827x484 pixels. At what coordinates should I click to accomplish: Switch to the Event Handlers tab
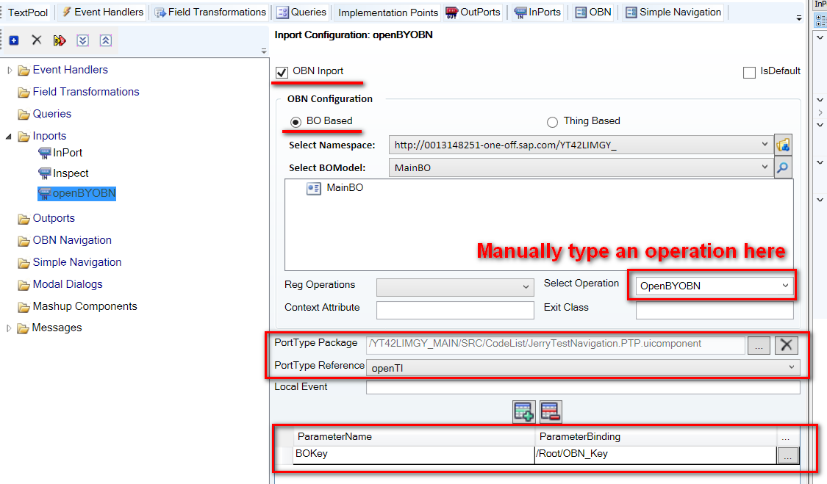point(103,12)
